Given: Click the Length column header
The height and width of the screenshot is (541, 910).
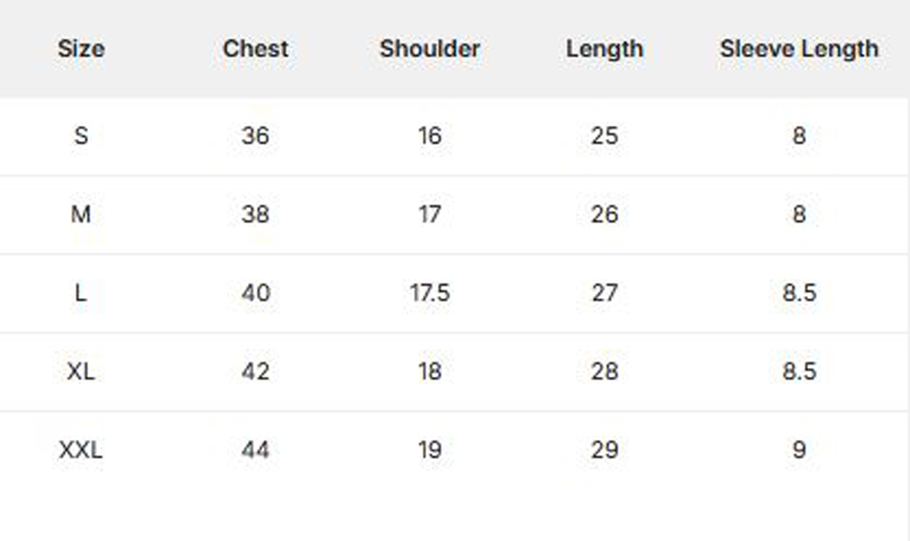Looking at the screenshot, I should click(x=604, y=49).
